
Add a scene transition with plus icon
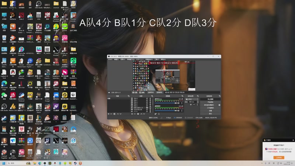point(191,105)
